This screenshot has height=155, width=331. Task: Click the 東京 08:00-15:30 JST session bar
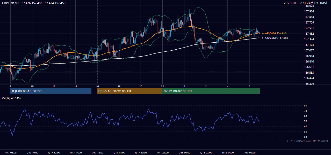point(51,91)
